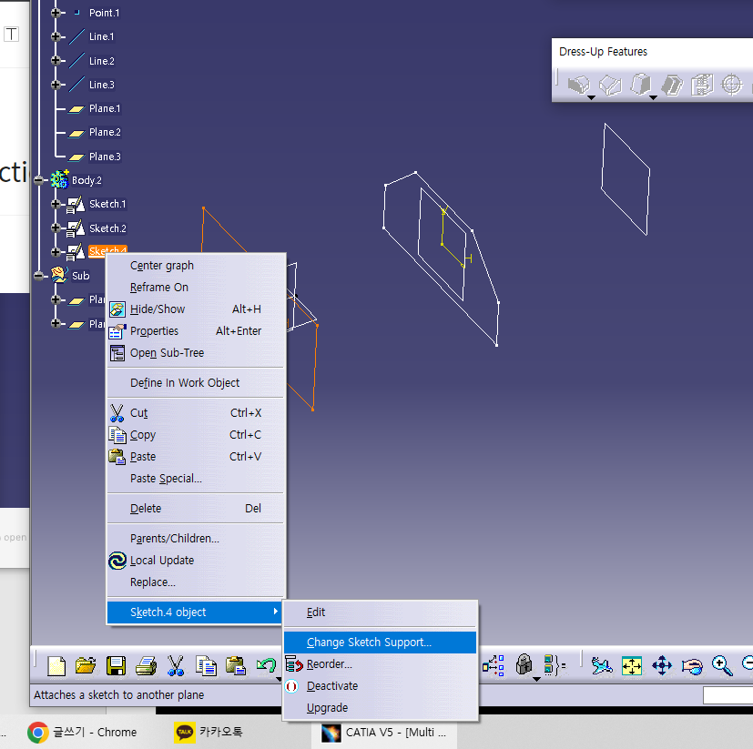
Task: Switch to Chrome in the Windows taskbar
Action: [x=83, y=733]
